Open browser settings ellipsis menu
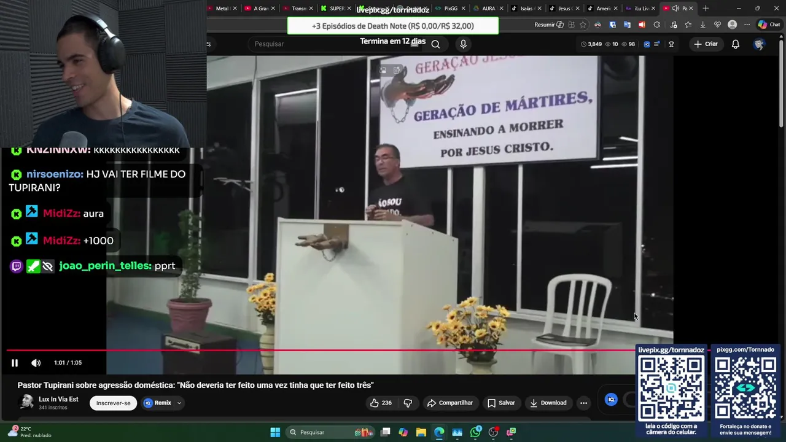Screen dimensions: 786x442 pyautogui.click(x=747, y=25)
